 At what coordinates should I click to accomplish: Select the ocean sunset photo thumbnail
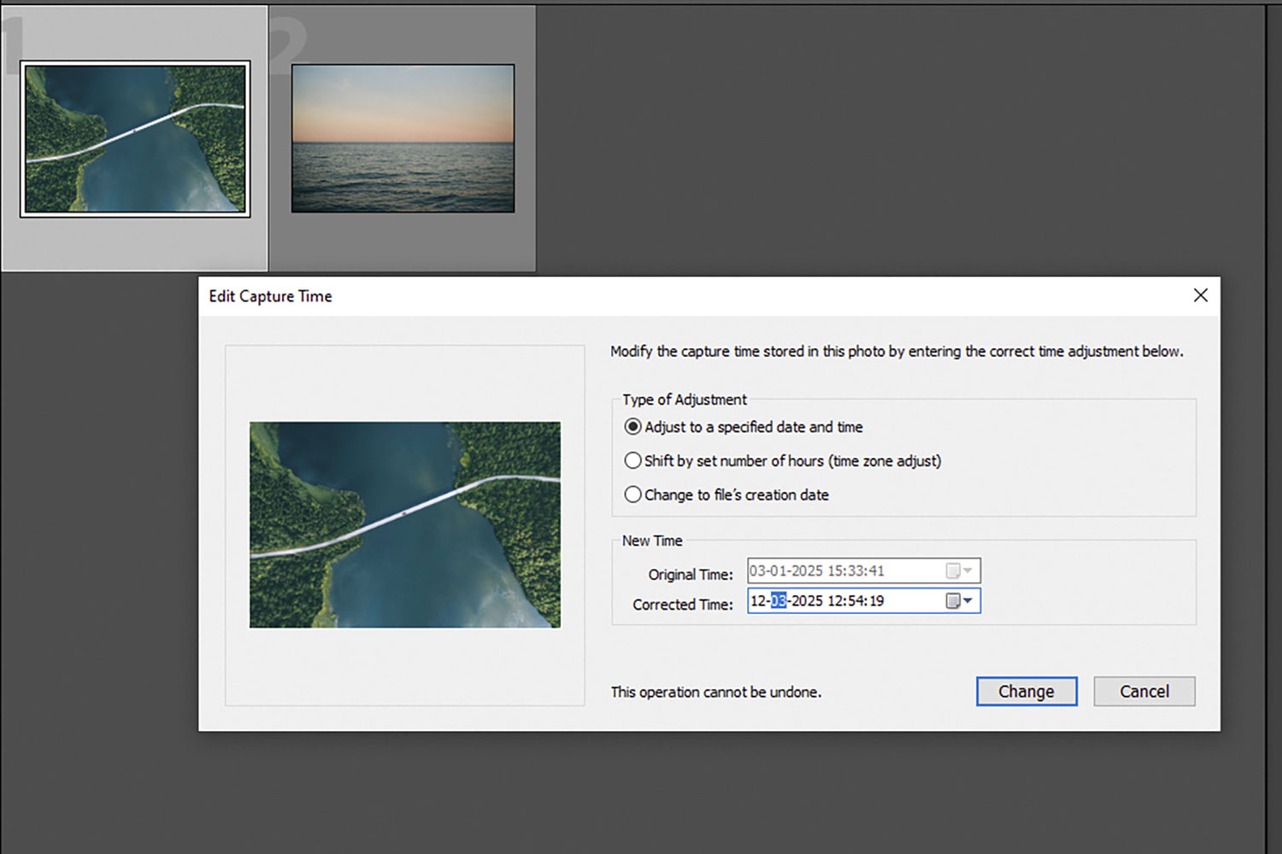point(403,138)
